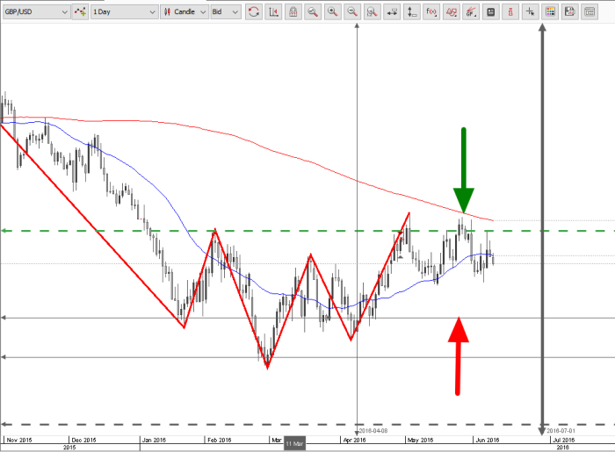Open the GBP/USD instrument dropdown
This screenshot has height=452, width=615.
point(36,11)
